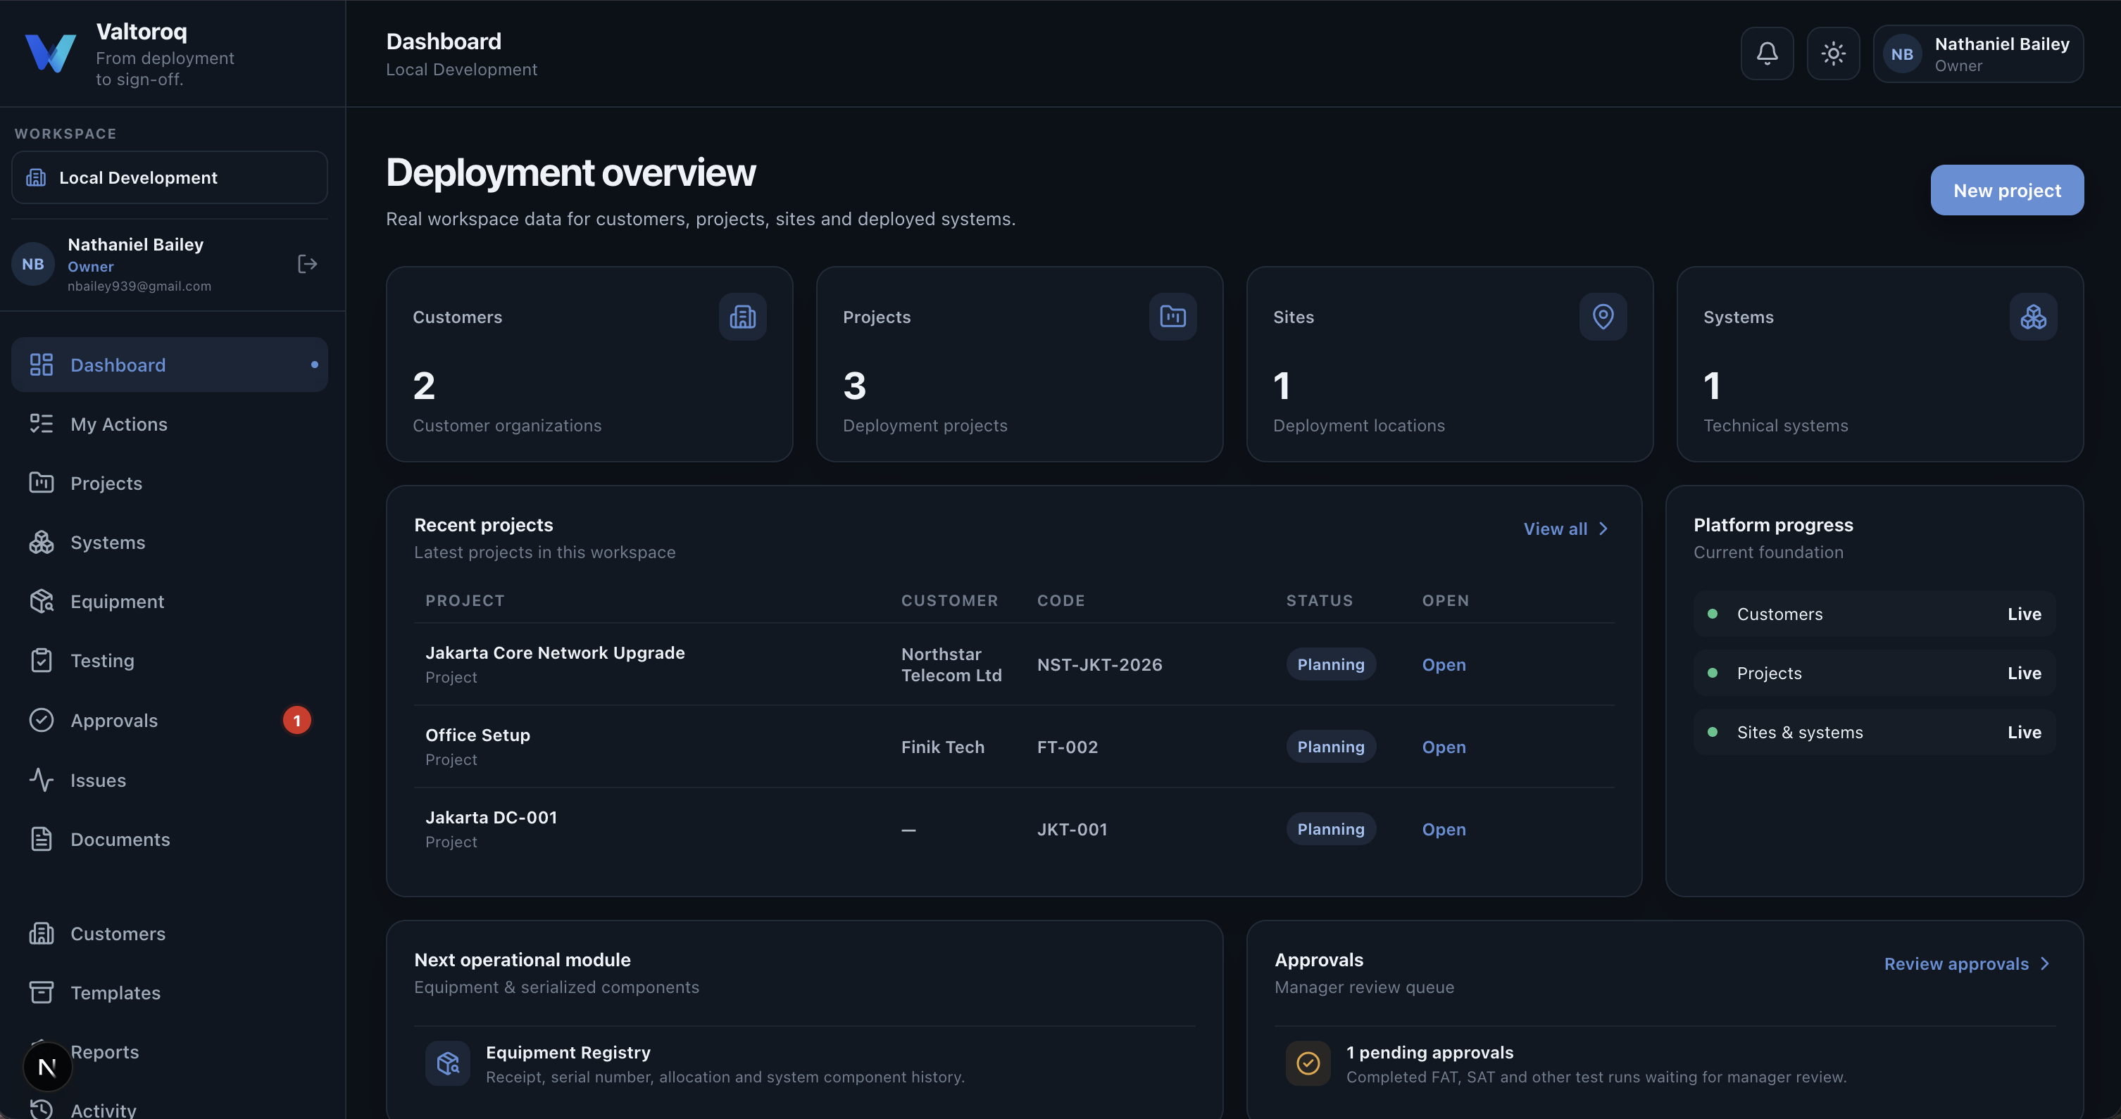Click the round N badge at bottom left
2121x1119 pixels.
47,1066
